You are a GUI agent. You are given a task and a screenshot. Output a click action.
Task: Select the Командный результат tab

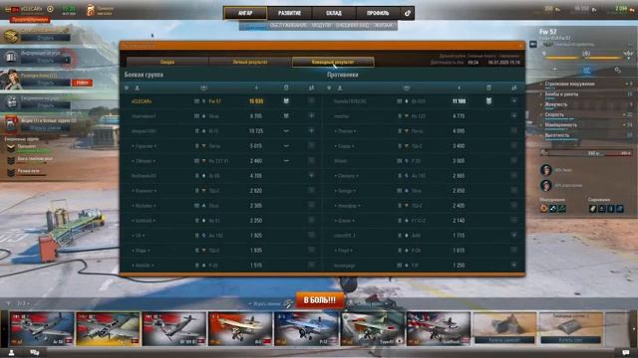pyautogui.click(x=333, y=62)
